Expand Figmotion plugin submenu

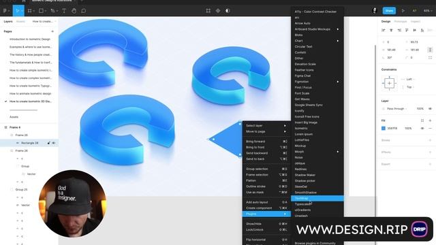(317, 82)
